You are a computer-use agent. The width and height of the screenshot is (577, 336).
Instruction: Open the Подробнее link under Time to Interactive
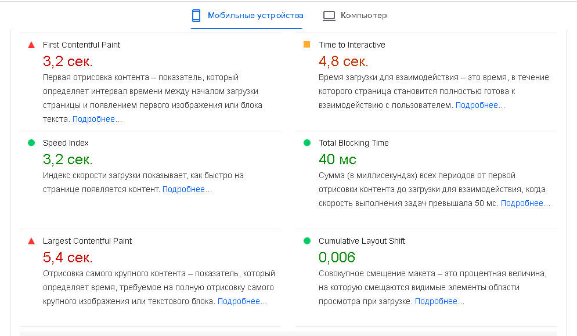480,105
